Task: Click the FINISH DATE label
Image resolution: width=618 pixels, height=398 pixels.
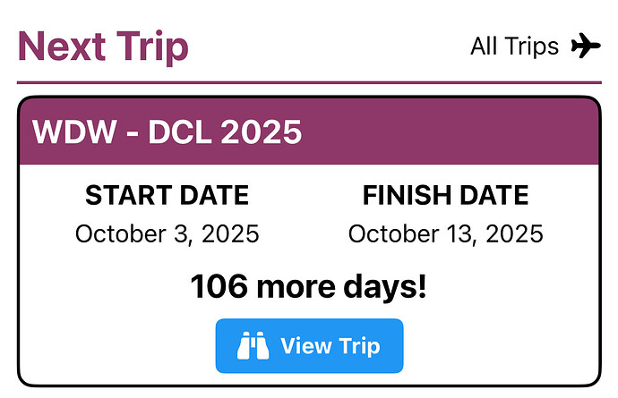Action: click(445, 195)
